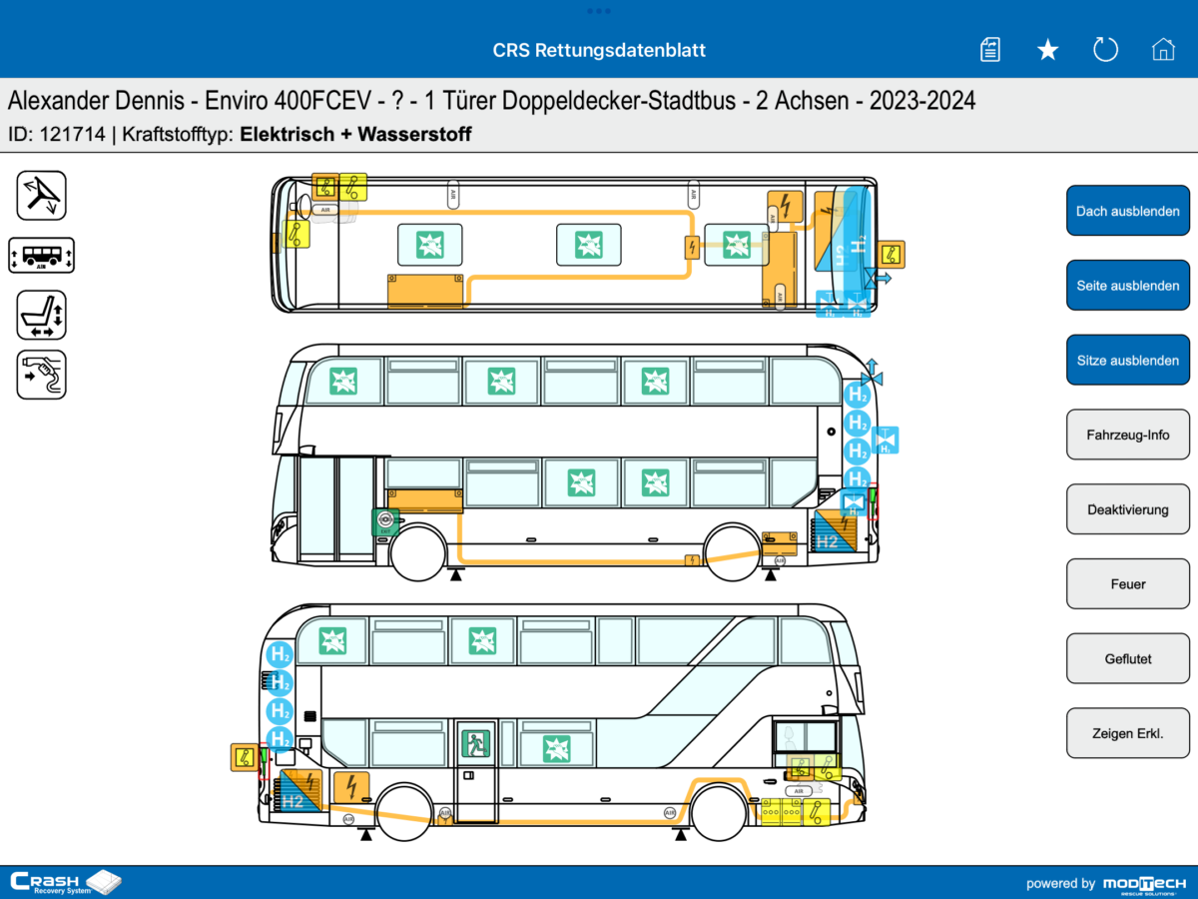
Task: Select the seat adjustment icon
Action: coord(42,315)
